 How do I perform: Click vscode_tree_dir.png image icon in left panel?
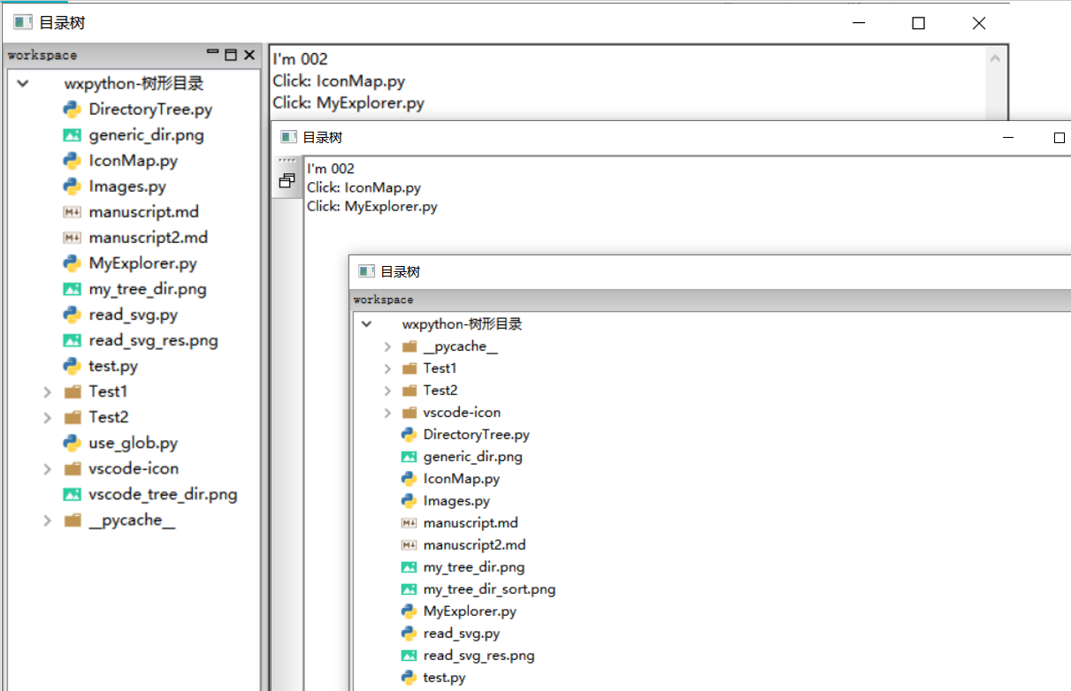click(x=72, y=494)
